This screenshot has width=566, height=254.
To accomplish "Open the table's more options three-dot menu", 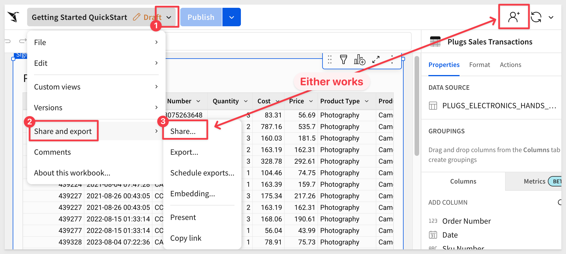I will click(392, 59).
